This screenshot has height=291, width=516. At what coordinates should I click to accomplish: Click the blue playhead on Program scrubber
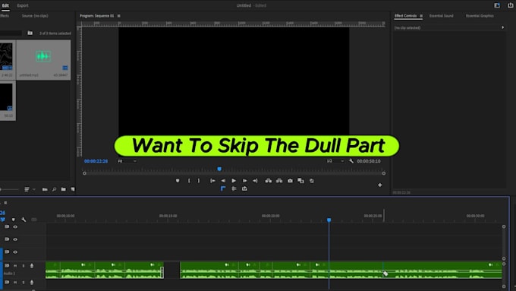[219, 169]
